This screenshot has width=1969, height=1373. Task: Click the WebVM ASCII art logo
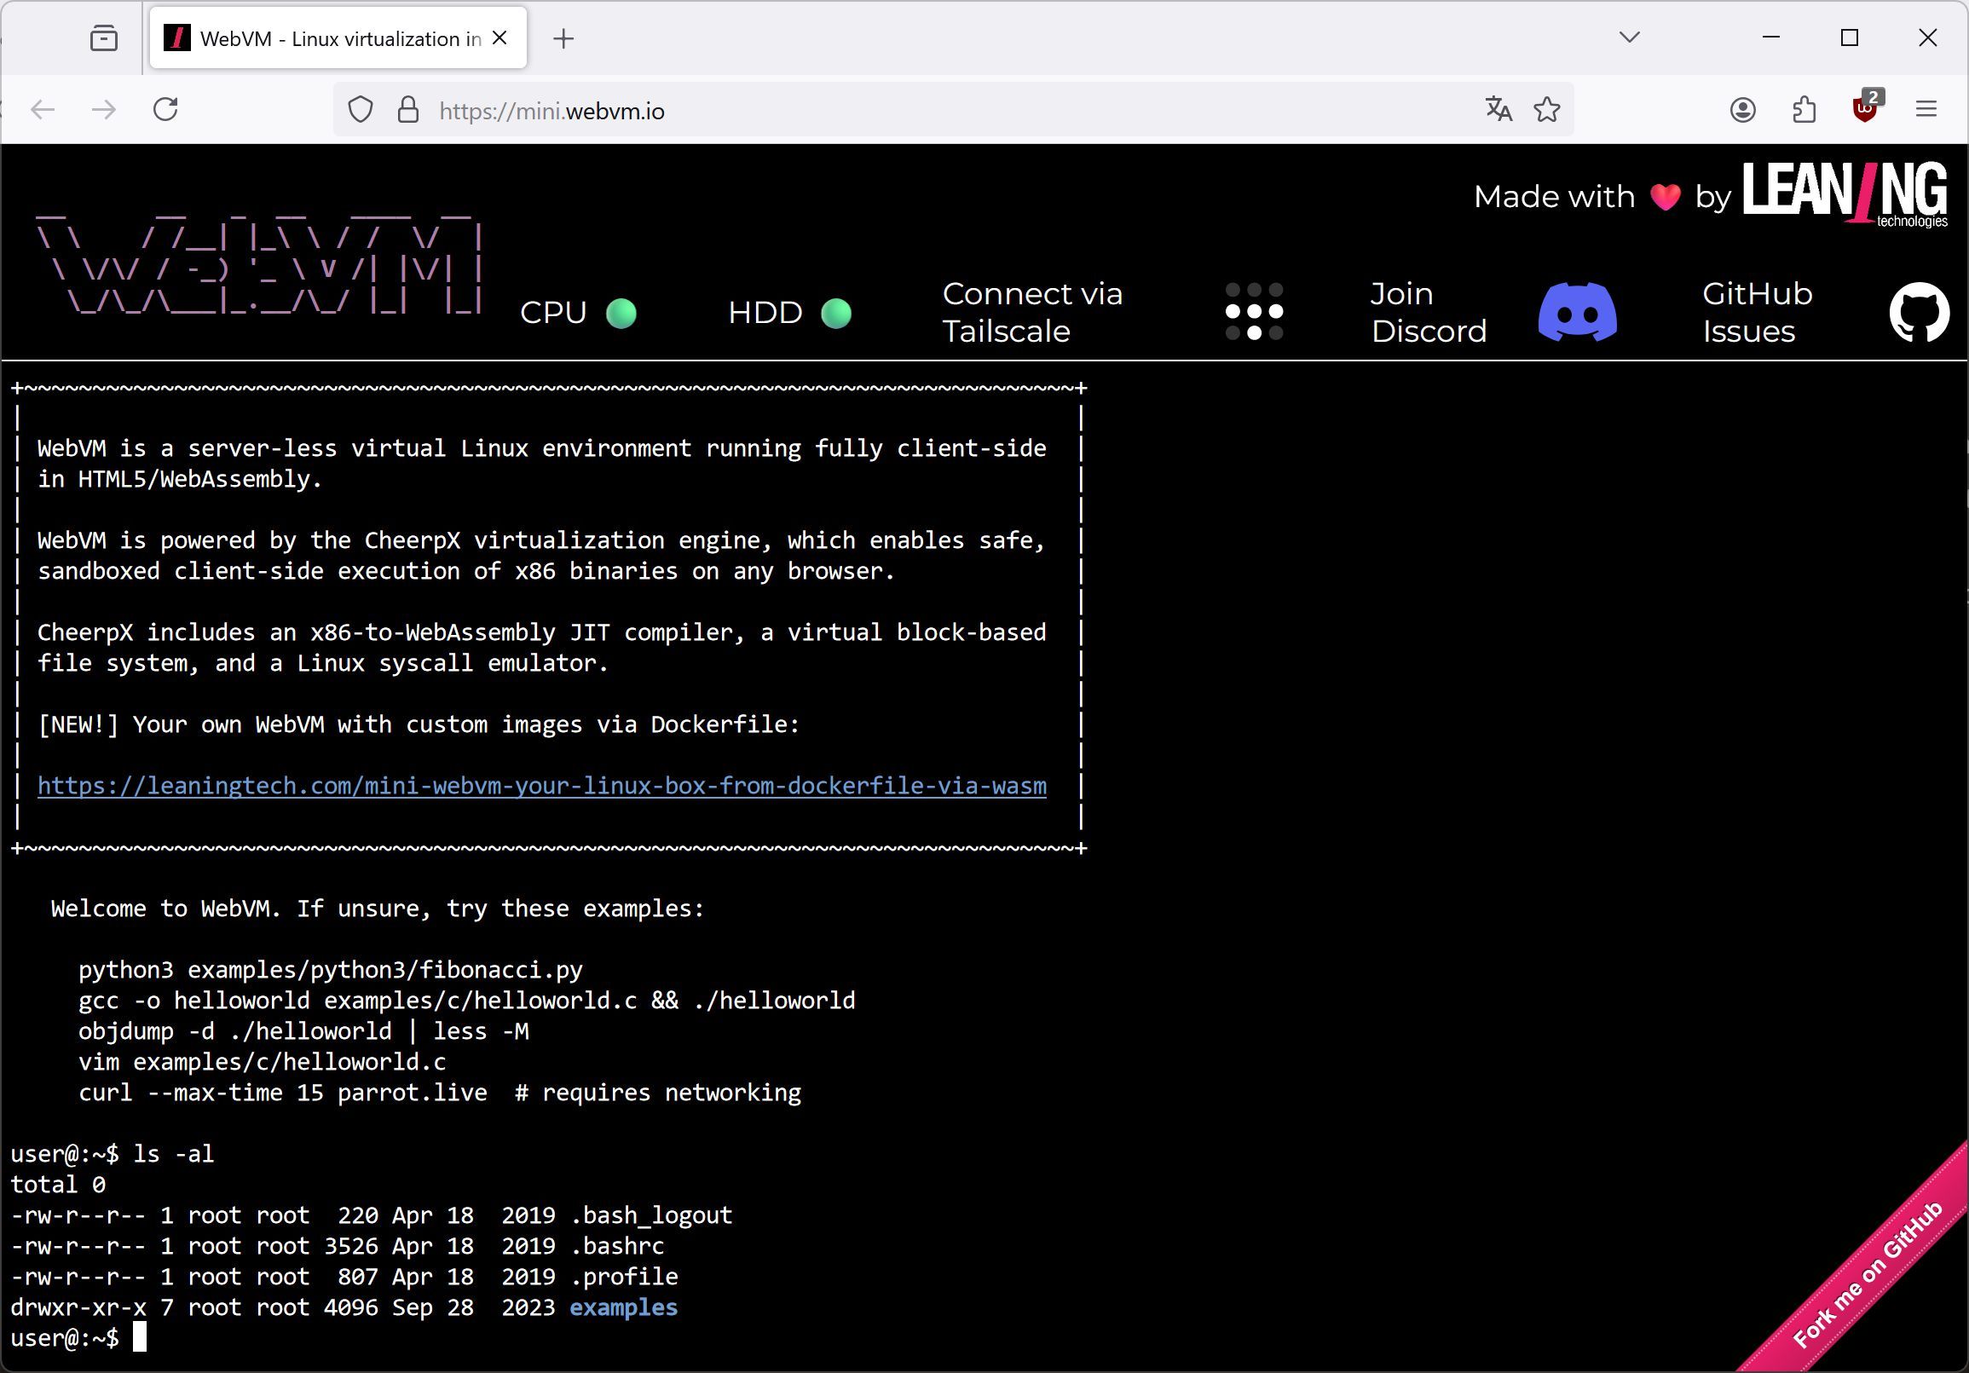[x=260, y=263]
